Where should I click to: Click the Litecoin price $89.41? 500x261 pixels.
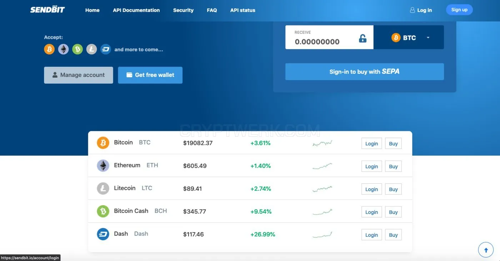coord(192,189)
